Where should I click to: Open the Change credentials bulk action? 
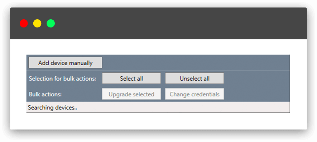194,94
